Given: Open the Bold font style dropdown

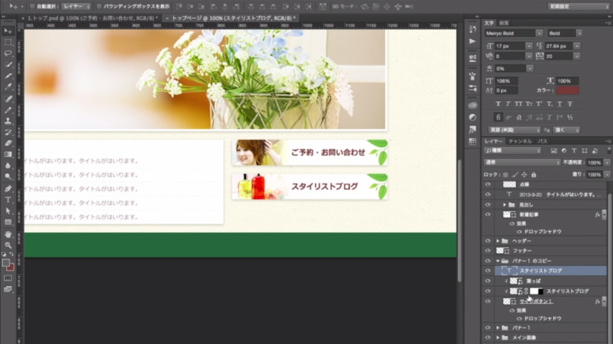Looking at the screenshot, I should [579, 33].
